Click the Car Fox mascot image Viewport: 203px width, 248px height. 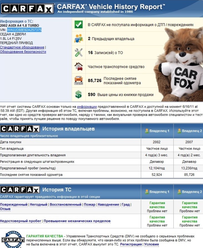[x=182, y=64]
